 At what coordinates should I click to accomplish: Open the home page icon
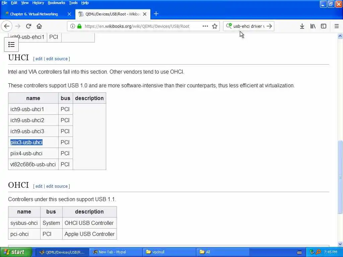[x=39, y=26]
